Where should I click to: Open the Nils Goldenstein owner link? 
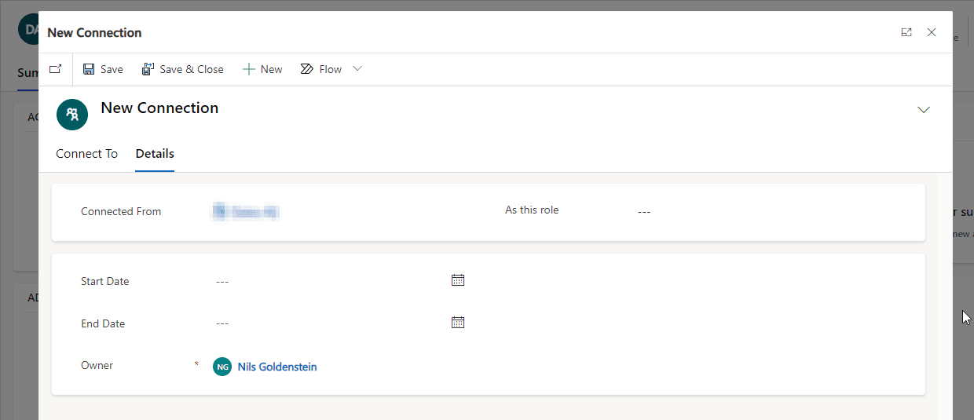277,367
